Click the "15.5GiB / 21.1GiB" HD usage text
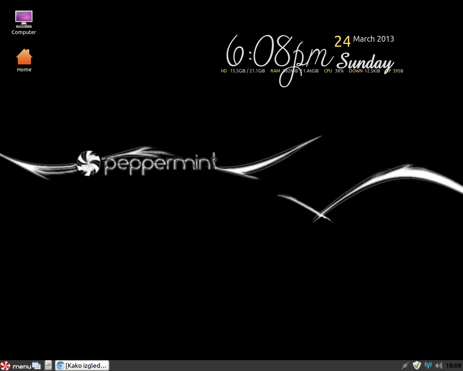 click(247, 71)
